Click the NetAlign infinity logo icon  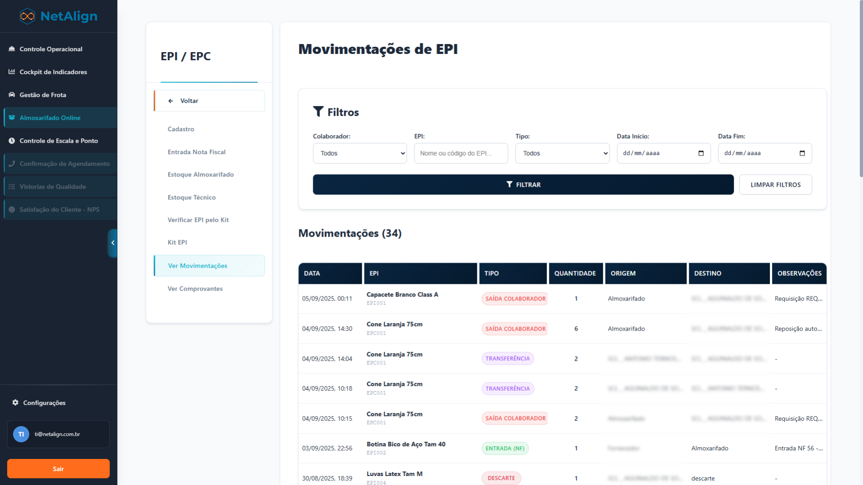click(27, 16)
